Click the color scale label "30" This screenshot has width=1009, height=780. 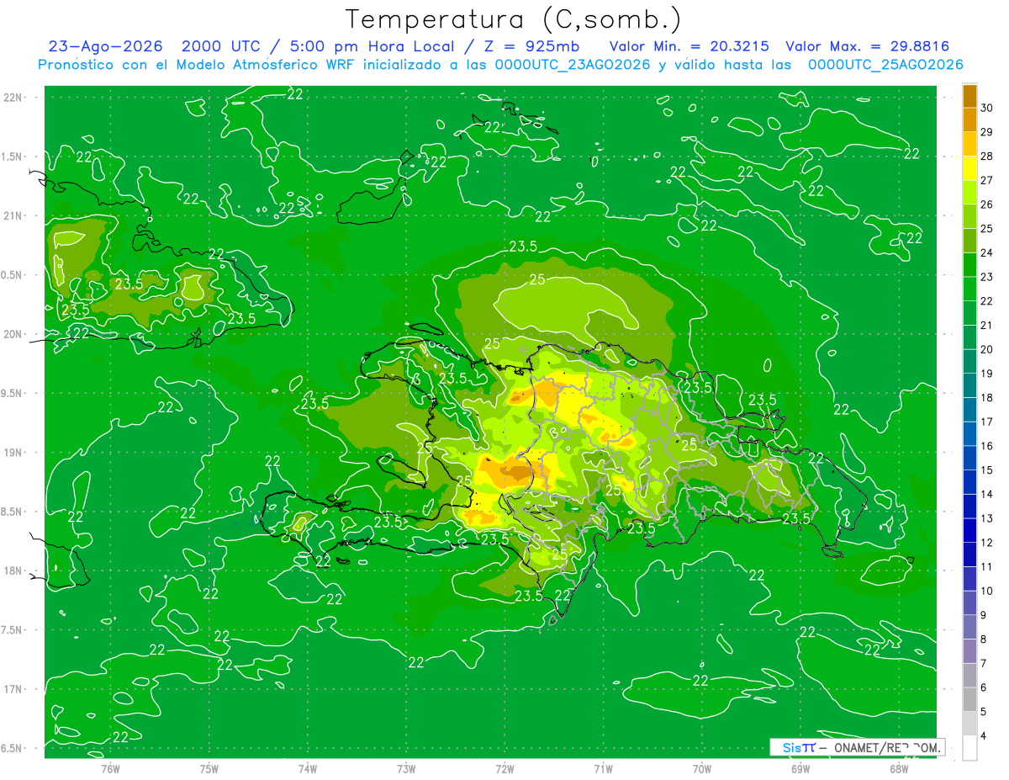click(x=987, y=108)
